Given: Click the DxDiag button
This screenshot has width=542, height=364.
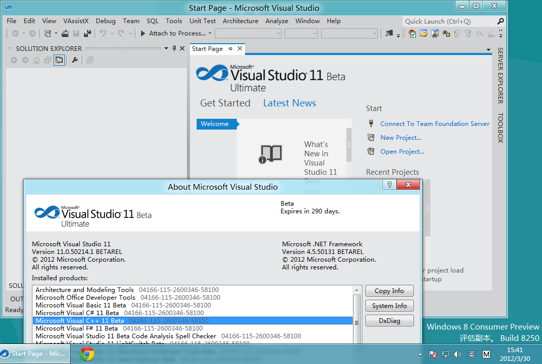Looking at the screenshot, I should coord(389,320).
